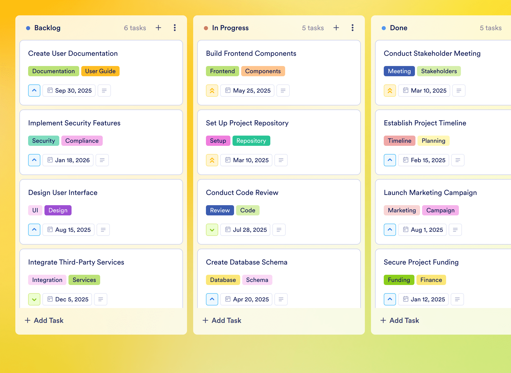Click description icon on Establish Project Timeline
This screenshot has height=373, width=511.
click(x=458, y=160)
